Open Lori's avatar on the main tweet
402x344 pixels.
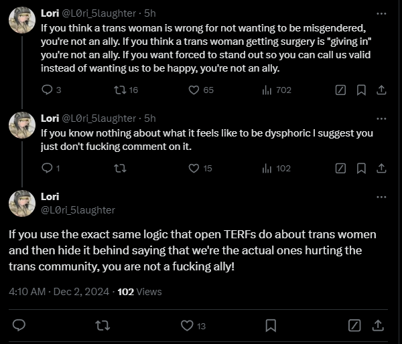click(21, 203)
